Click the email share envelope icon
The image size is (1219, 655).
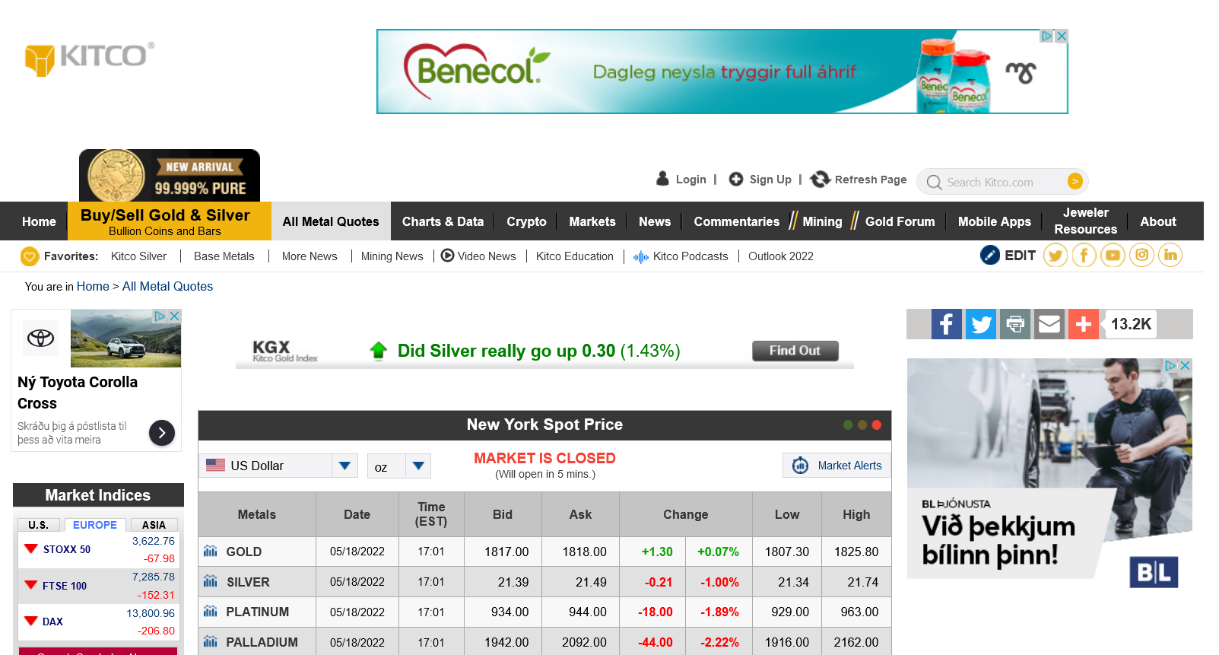[x=1049, y=324]
